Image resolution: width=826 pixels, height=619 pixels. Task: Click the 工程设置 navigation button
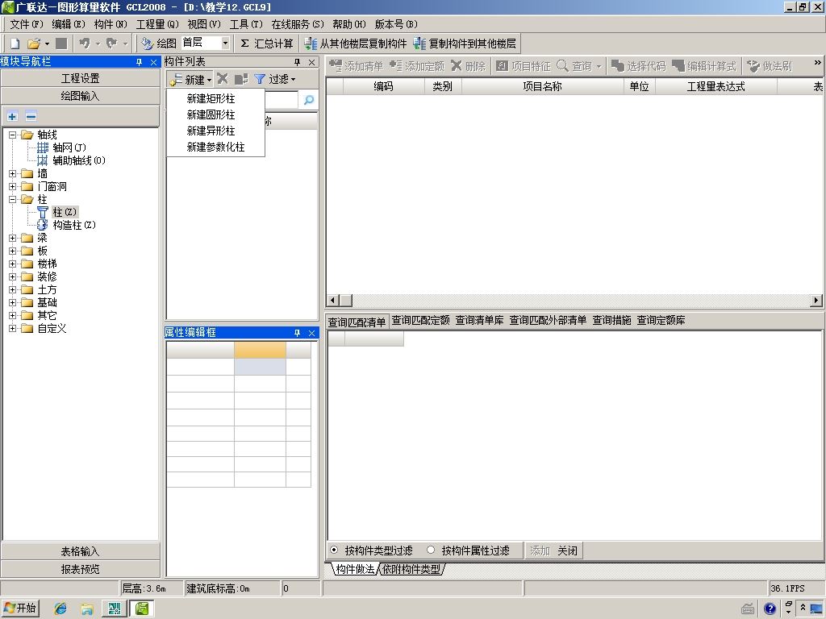(80, 78)
